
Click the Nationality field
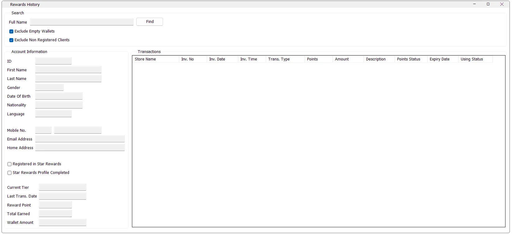(x=59, y=105)
